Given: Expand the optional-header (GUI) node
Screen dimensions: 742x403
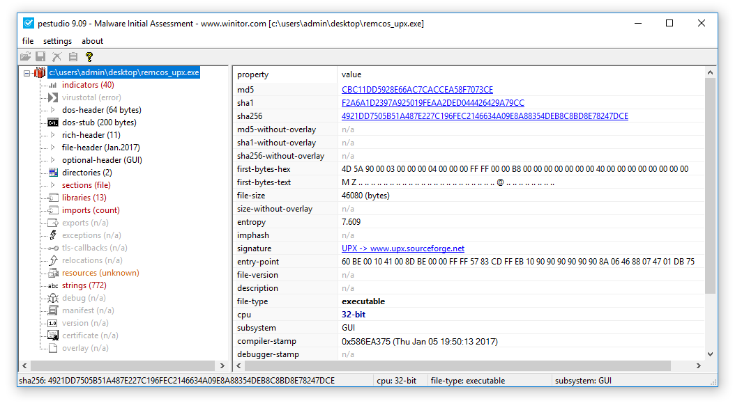Looking at the screenshot, I should coord(53,160).
